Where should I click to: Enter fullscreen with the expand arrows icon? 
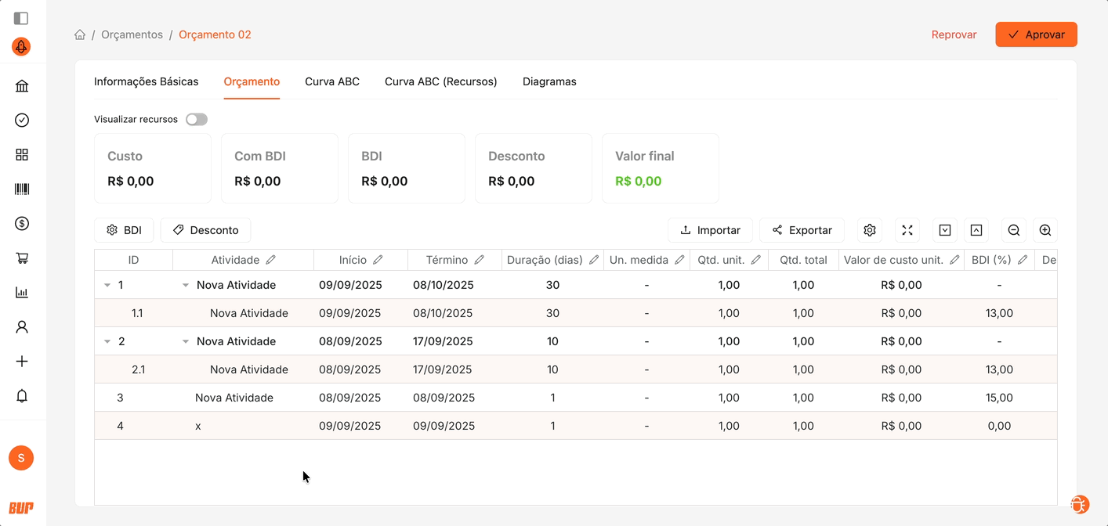tap(907, 230)
